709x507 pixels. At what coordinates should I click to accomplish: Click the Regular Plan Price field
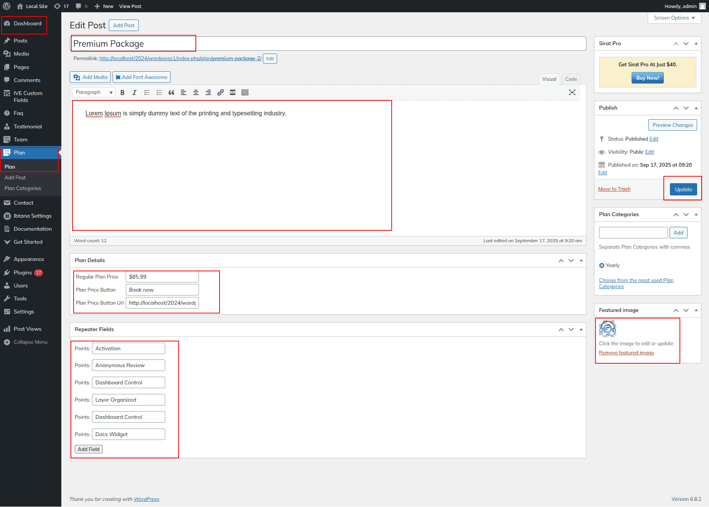[x=162, y=277]
